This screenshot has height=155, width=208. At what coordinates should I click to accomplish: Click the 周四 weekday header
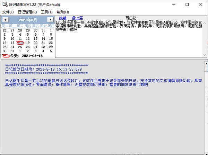pos(28,26)
